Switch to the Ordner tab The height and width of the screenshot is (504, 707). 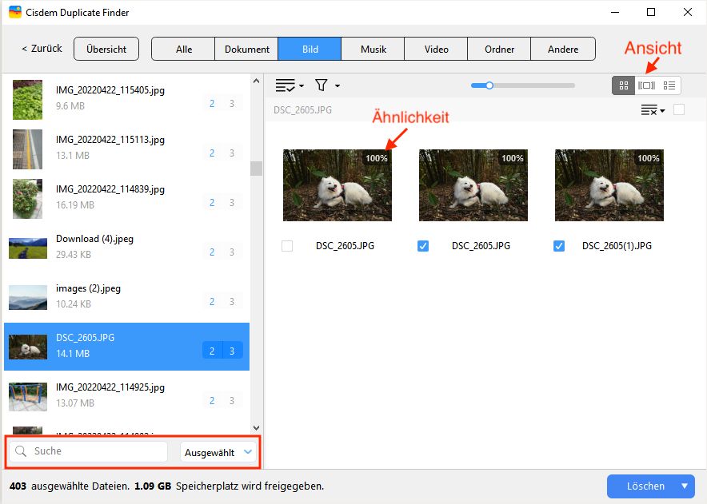[x=499, y=49]
